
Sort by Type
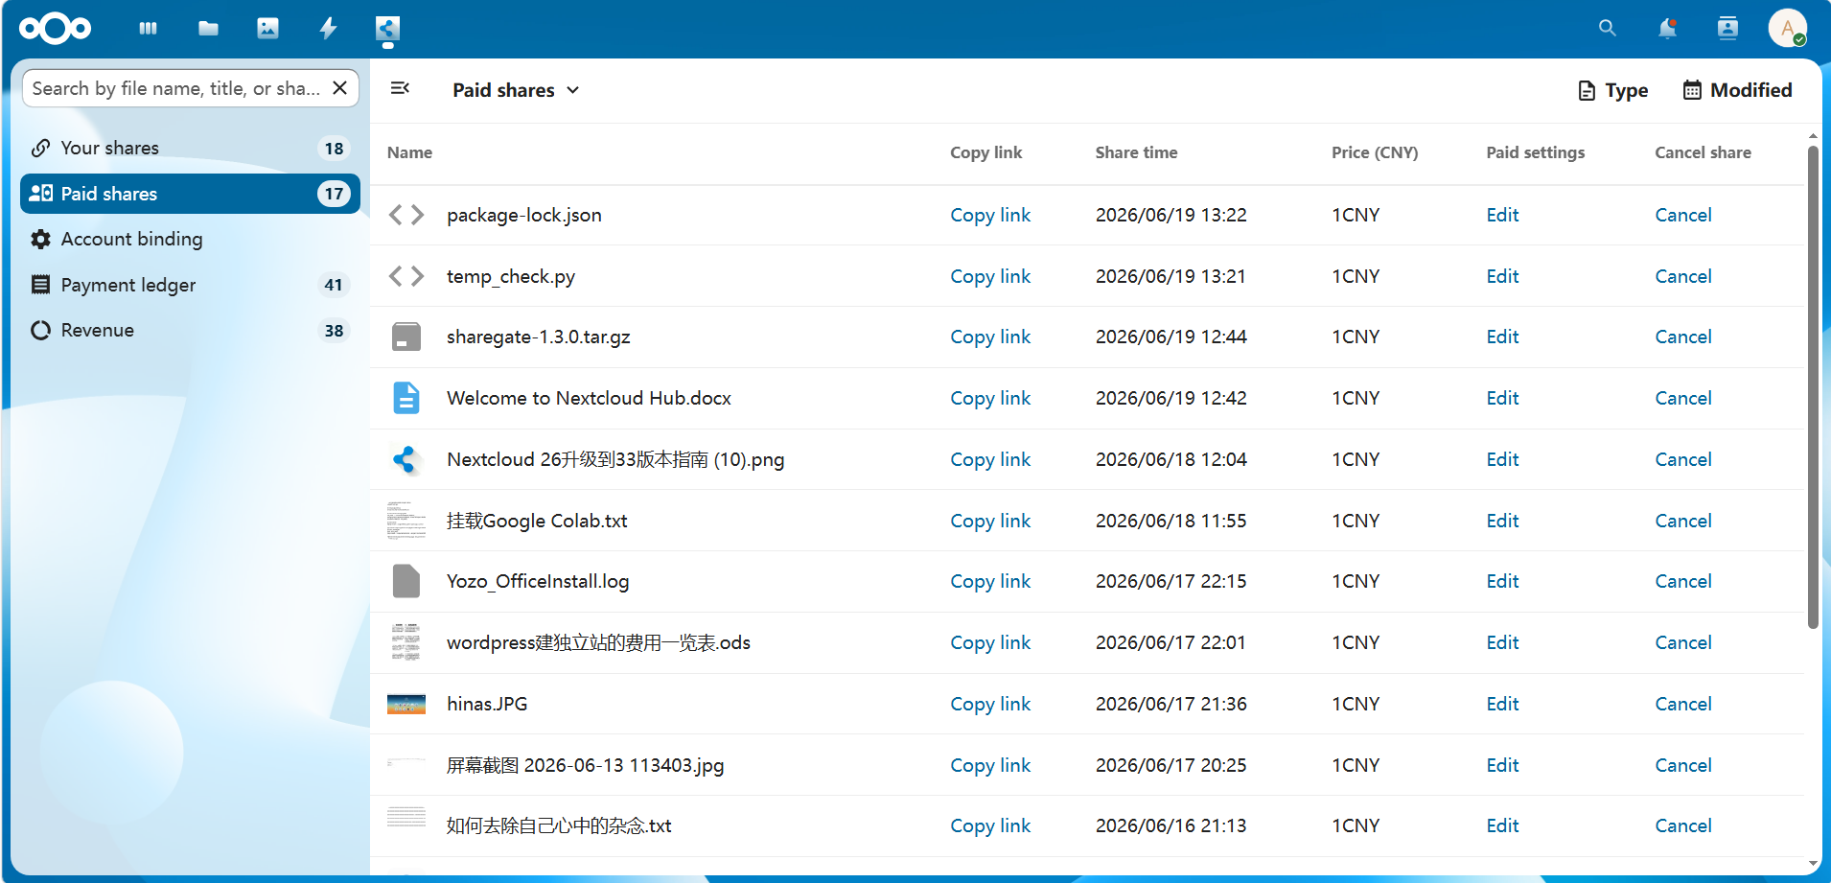[1613, 90]
